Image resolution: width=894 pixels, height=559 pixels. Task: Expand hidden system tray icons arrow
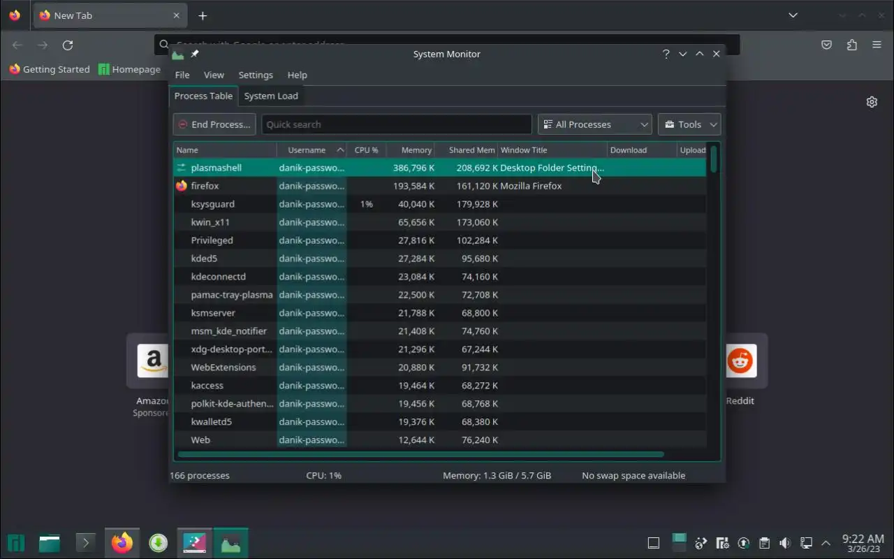pos(826,543)
